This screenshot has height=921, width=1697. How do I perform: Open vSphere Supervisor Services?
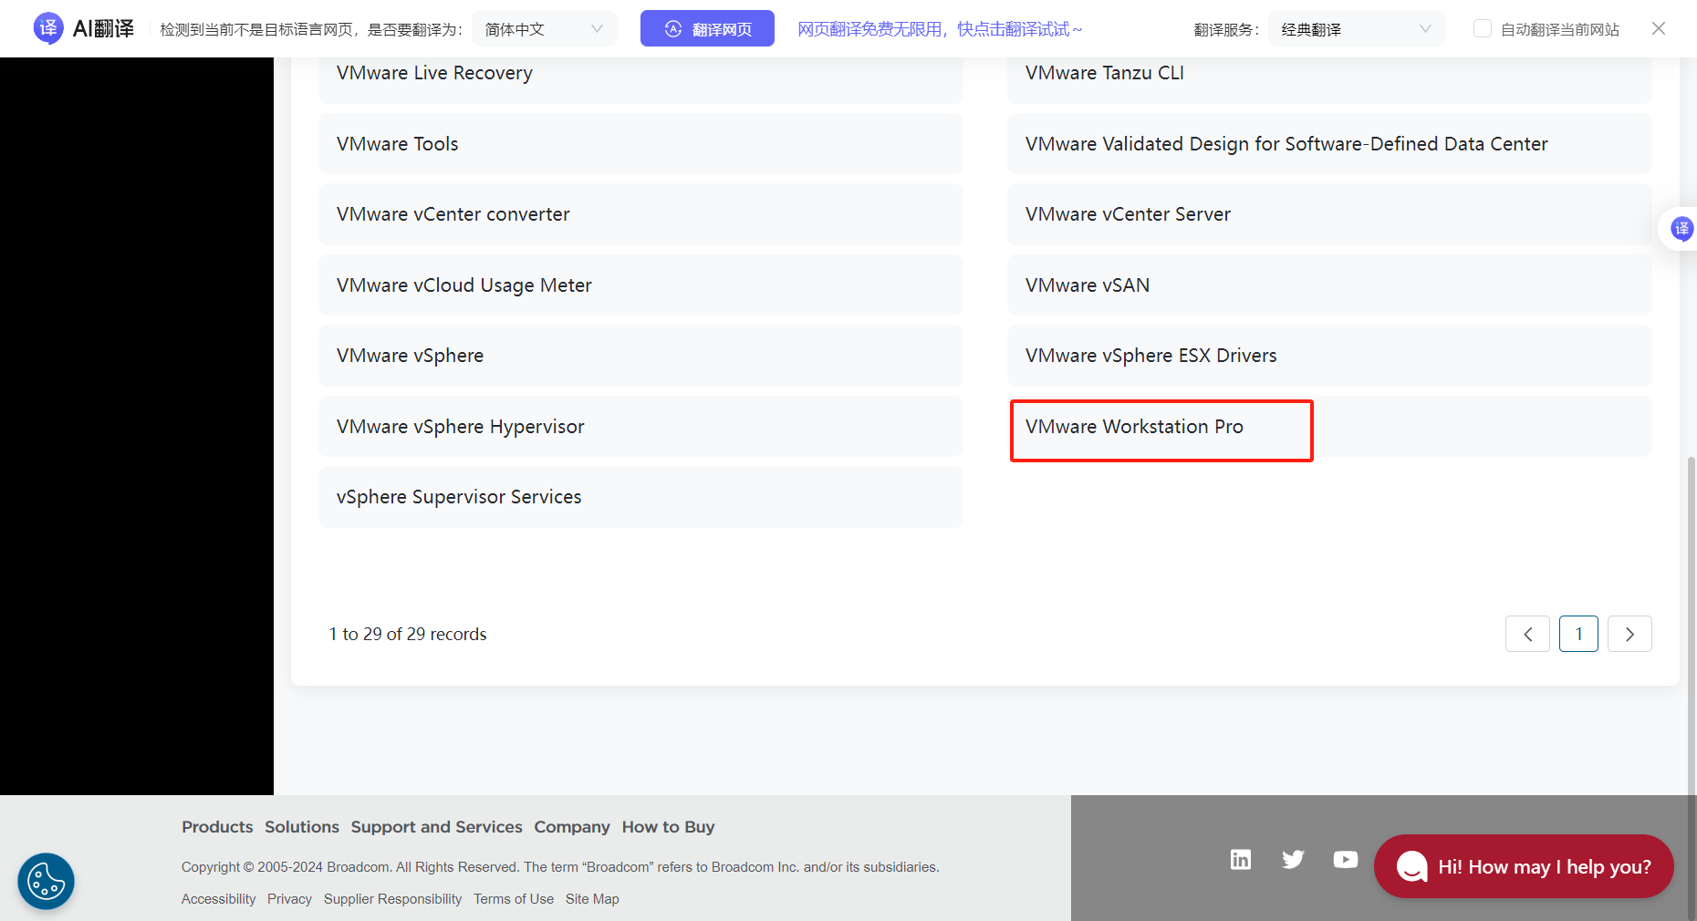640,497
